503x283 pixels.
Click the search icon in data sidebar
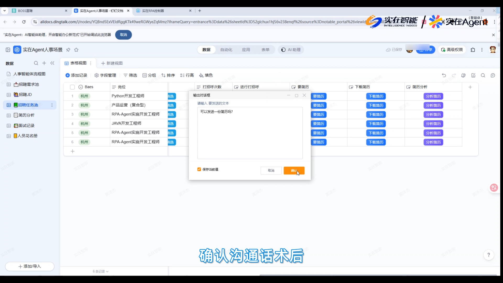[x=36, y=63]
